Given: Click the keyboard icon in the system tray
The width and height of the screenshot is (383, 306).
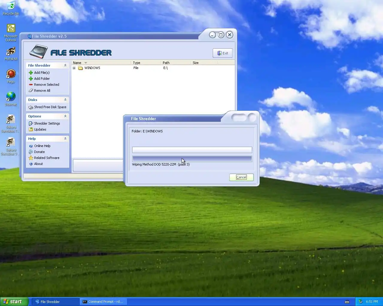Looking at the screenshot, I should 347,302.
